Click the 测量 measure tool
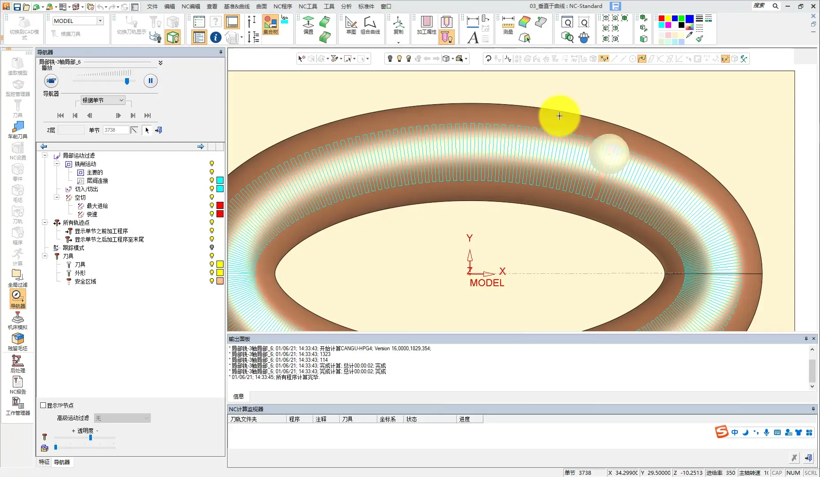The height and width of the screenshot is (477, 820). point(508,25)
